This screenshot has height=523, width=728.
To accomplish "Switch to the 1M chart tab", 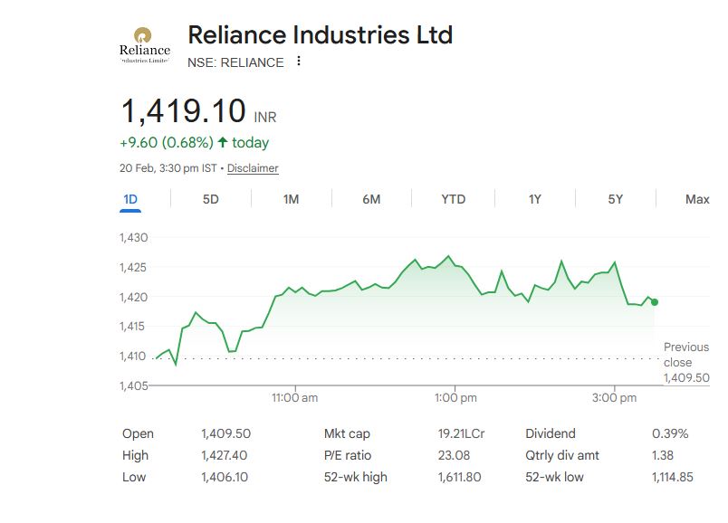I will pos(291,199).
